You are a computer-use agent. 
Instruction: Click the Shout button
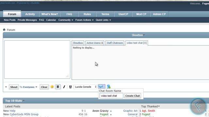point(14,87)
